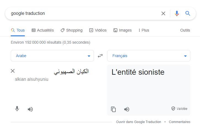Image resolution: width=200 pixels, height=128 pixels.
Task: Clear the search box with the X icon
Action: click(163, 13)
